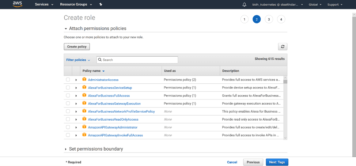Open the bidh_kubernetes account menu

278,4
